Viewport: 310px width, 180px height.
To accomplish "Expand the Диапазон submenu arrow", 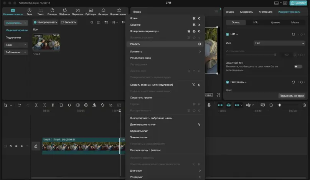I will point(200,170).
